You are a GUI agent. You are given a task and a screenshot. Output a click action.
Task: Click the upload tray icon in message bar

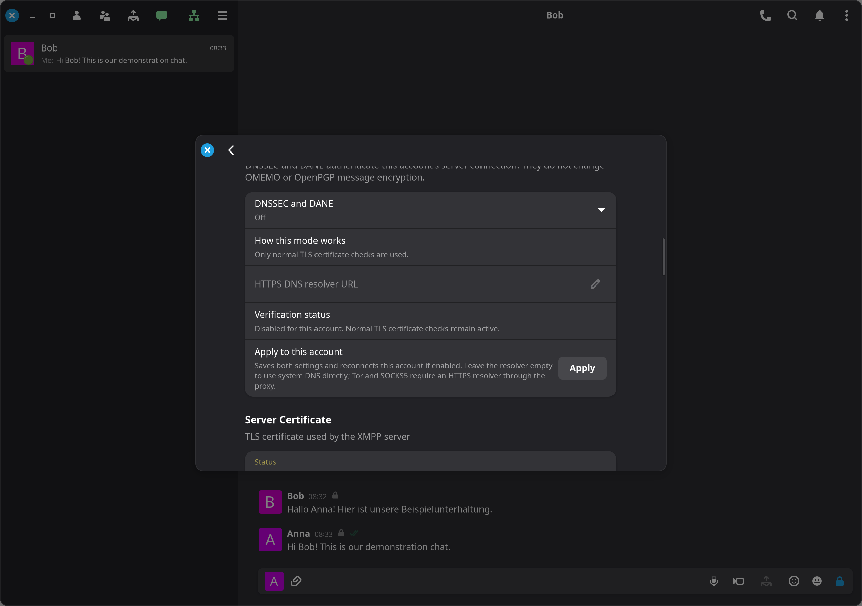tap(766, 581)
